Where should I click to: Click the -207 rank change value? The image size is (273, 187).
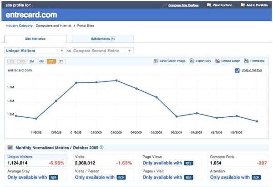pyautogui.click(x=262, y=163)
